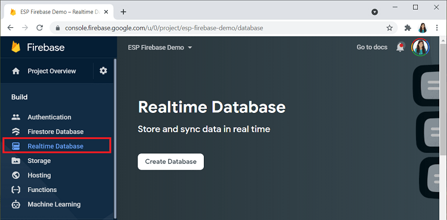Image resolution: width=447 pixels, height=220 pixels.
Task: Open Firestore Database in the sidebar
Action: (x=55, y=131)
